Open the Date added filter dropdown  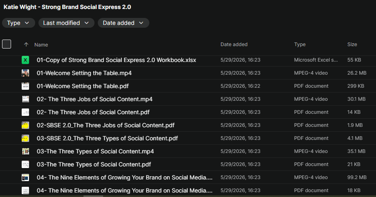tap(123, 23)
